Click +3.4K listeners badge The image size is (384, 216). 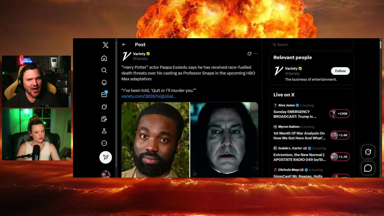(x=340, y=135)
